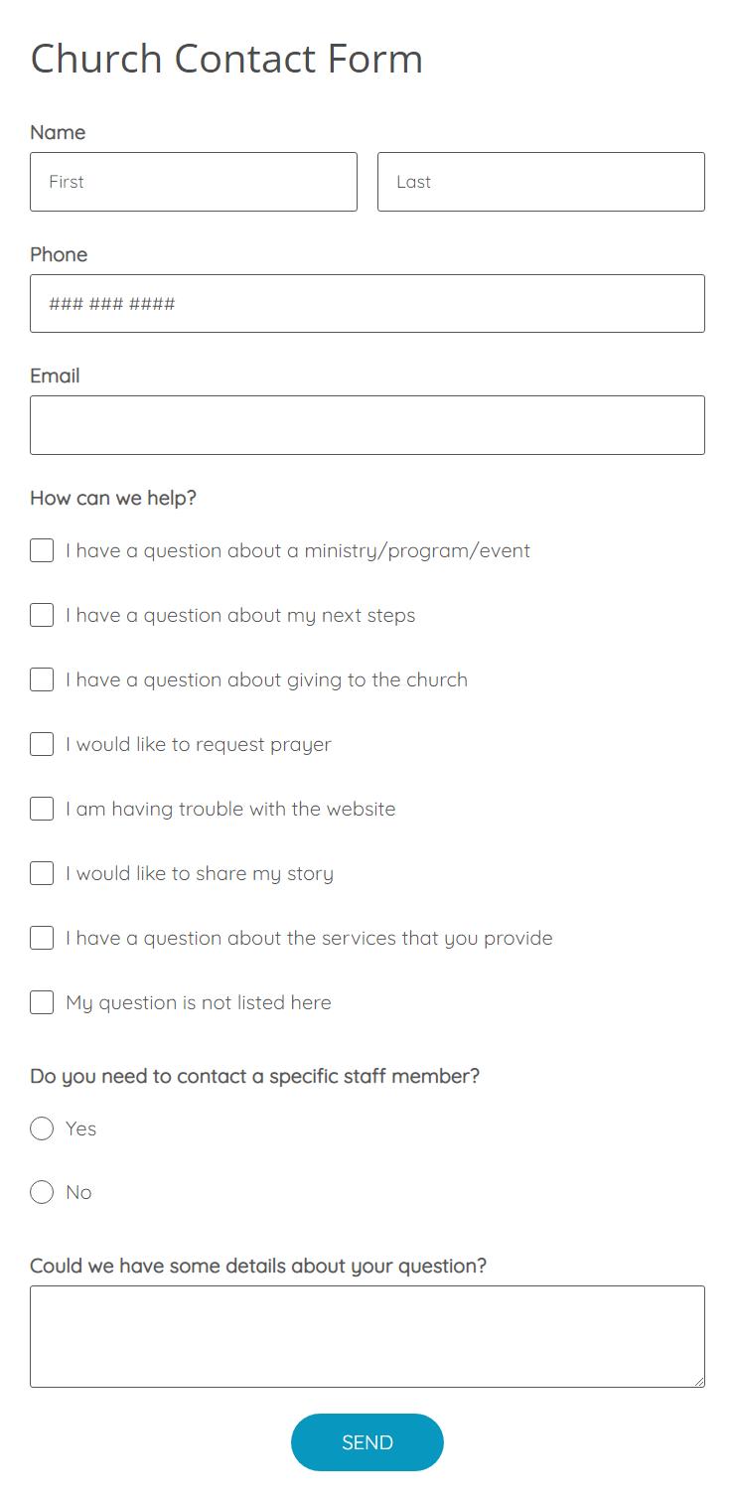Choose 'Yes' for contacting a specific staff member

tap(42, 1128)
